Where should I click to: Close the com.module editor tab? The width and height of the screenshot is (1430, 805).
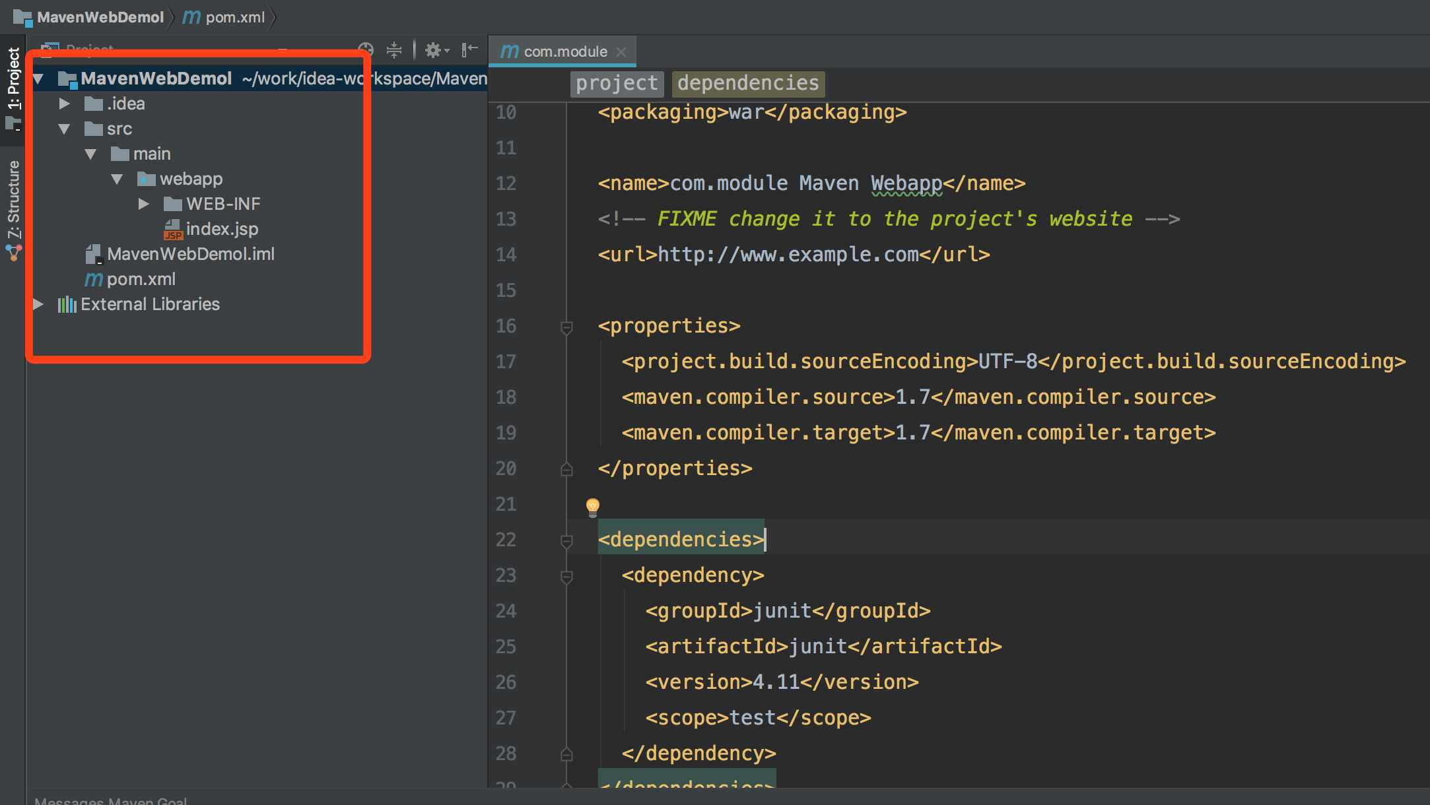621,52
